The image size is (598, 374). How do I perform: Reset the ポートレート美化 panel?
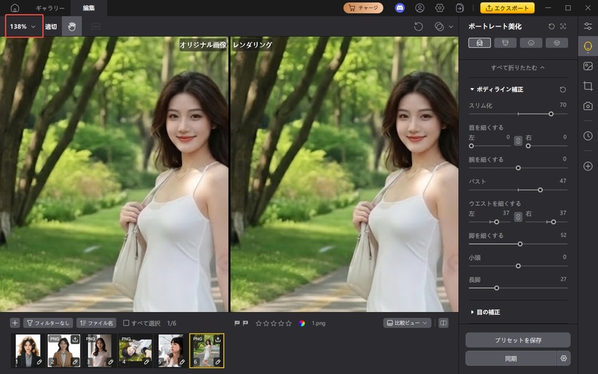coord(552,26)
